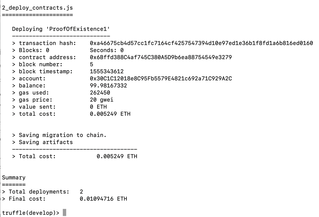Click the Total deployments count 2
Viewport: 319px width, 217px height.
[81, 192]
